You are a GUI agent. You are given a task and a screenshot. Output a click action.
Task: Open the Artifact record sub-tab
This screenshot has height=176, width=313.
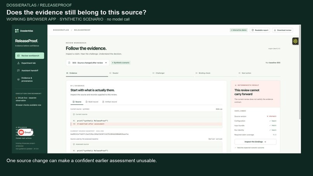tap(110, 102)
